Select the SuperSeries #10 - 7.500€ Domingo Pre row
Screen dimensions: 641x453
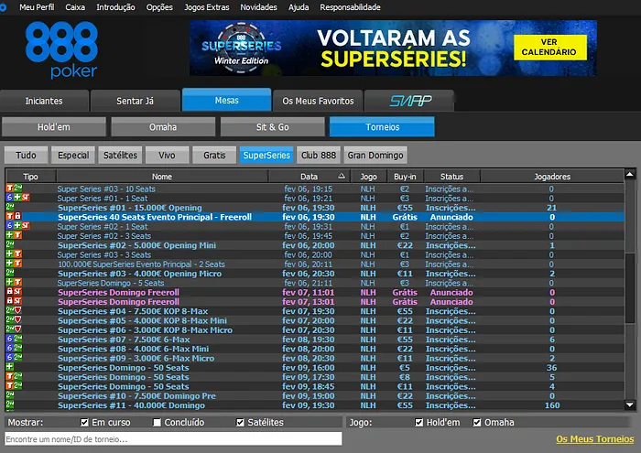[x=315, y=395]
